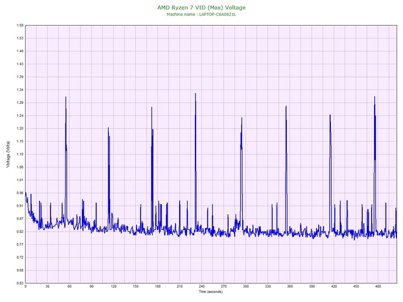This screenshot has height=302, width=403.
Task: Click the x-axis tick label 480
Action: [x=378, y=286]
